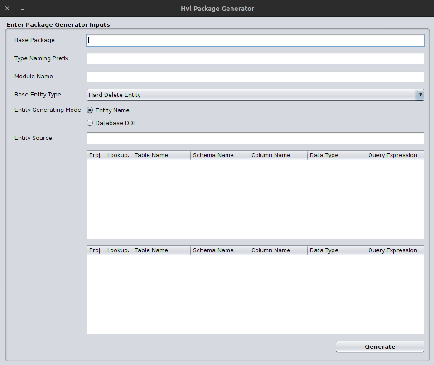This screenshot has width=434, height=365.
Task: Click Schema Name header in lower table
Action: [x=219, y=250]
